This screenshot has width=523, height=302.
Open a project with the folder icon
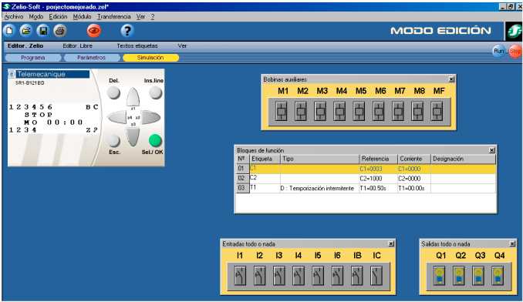pos(25,31)
